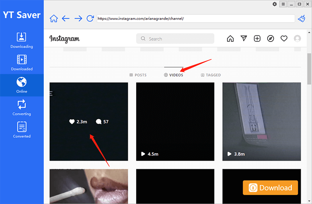Open the Instagram profile avatar
Screen dimensions: 312x204
click(297, 38)
